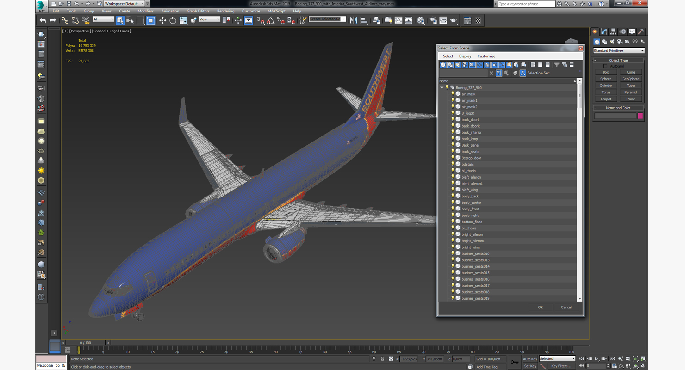Open the Workspace: Default dropdown
The image size is (685, 370).
[x=124, y=4]
